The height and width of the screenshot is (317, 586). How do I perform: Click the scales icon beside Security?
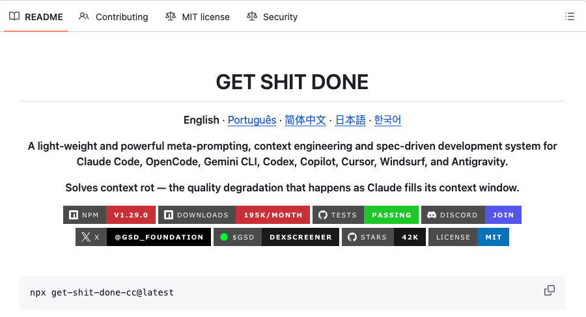point(252,16)
